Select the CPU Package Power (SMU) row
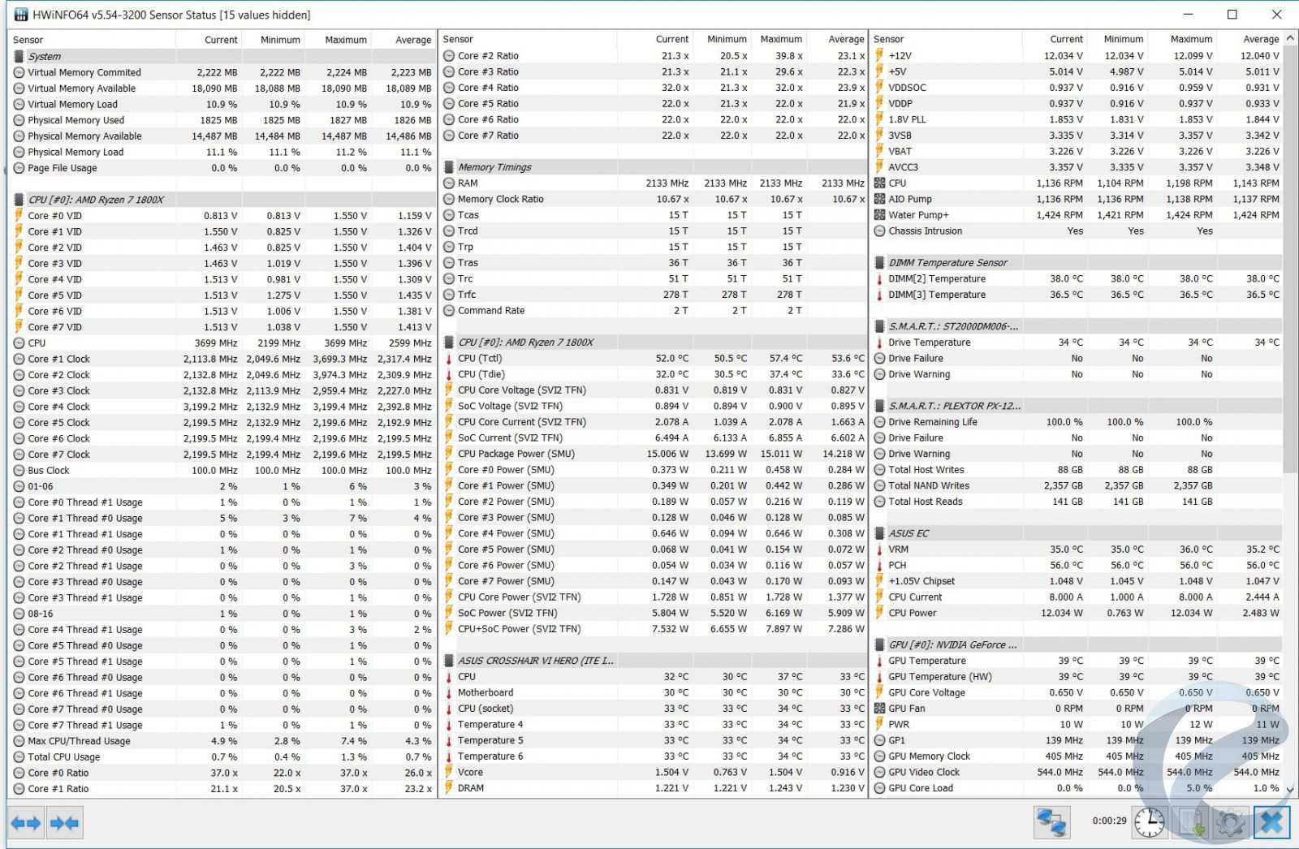 tap(516, 454)
